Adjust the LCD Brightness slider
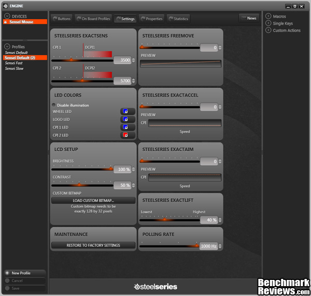The height and width of the screenshot is (296, 311). coord(82,169)
